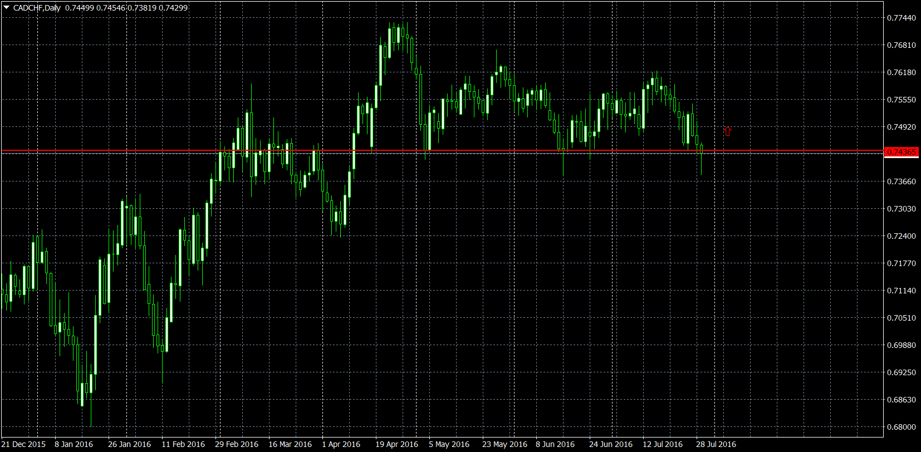
Task: Open the chart triangle menu beside CADCHF,Daily
Action: [7, 8]
